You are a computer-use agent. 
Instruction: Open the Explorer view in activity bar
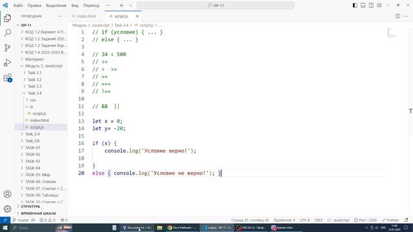click(x=7, y=18)
